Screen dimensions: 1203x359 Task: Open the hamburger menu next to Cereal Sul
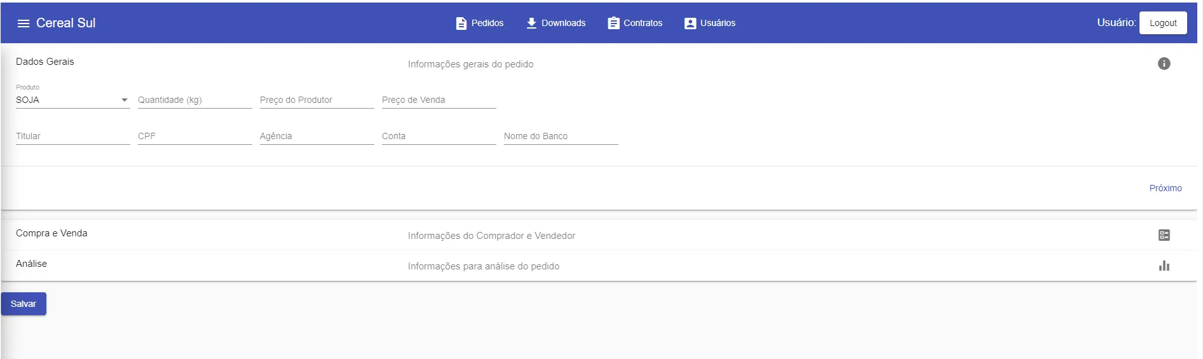24,24
